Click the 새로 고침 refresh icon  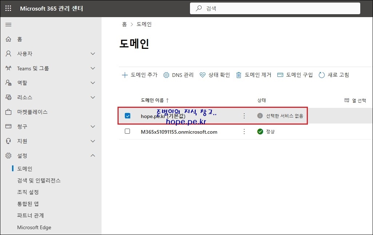click(x=322, y=75)
